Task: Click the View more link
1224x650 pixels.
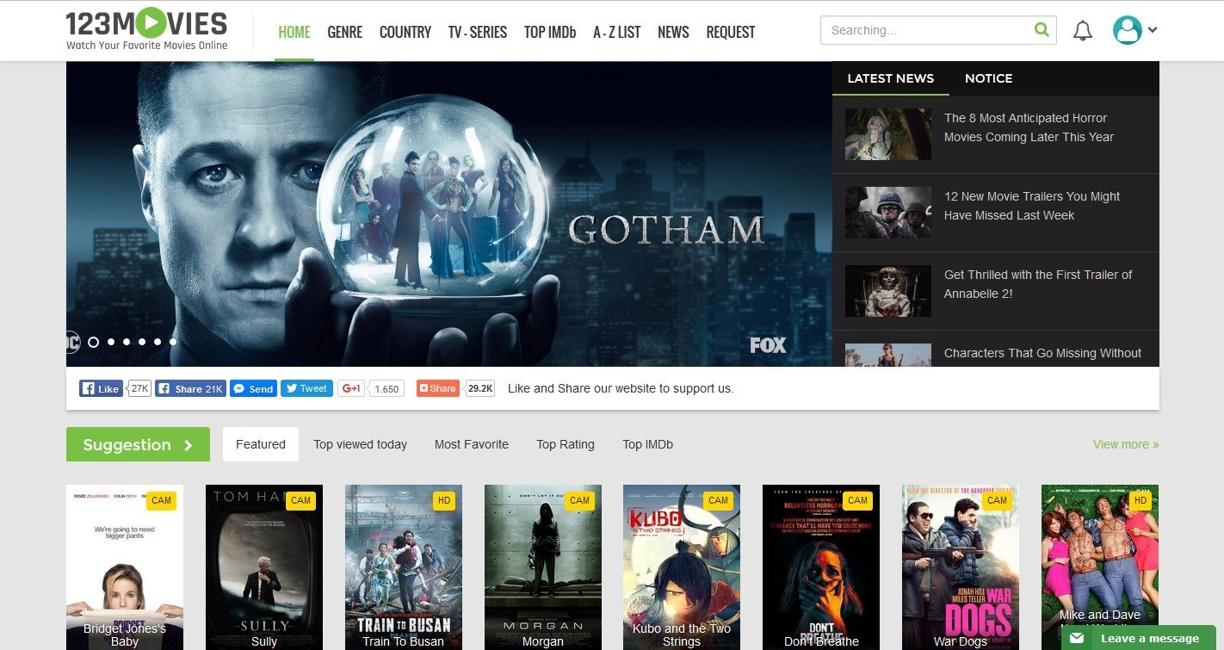Action: pos(1126,444)
